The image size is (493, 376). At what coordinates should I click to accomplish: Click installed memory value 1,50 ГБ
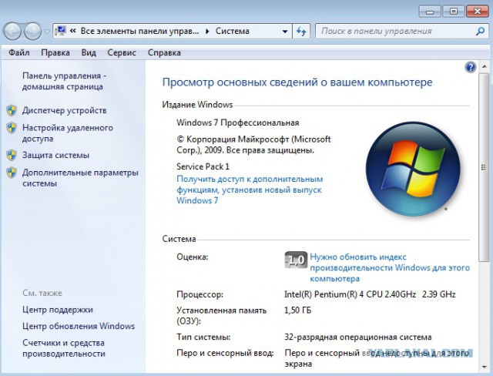click(x=298, y=311)
